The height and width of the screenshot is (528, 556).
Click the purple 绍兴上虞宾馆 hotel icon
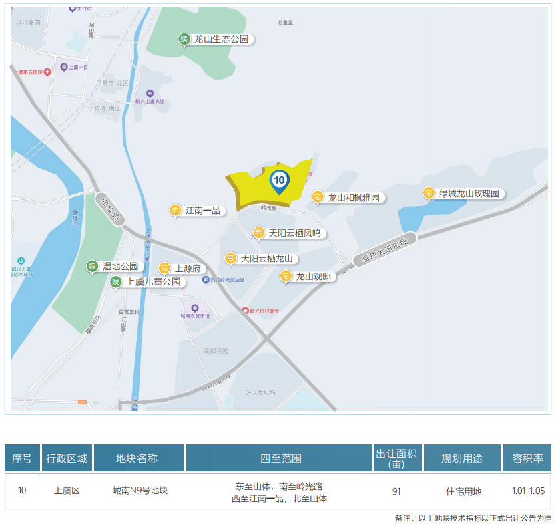(150, 94)
